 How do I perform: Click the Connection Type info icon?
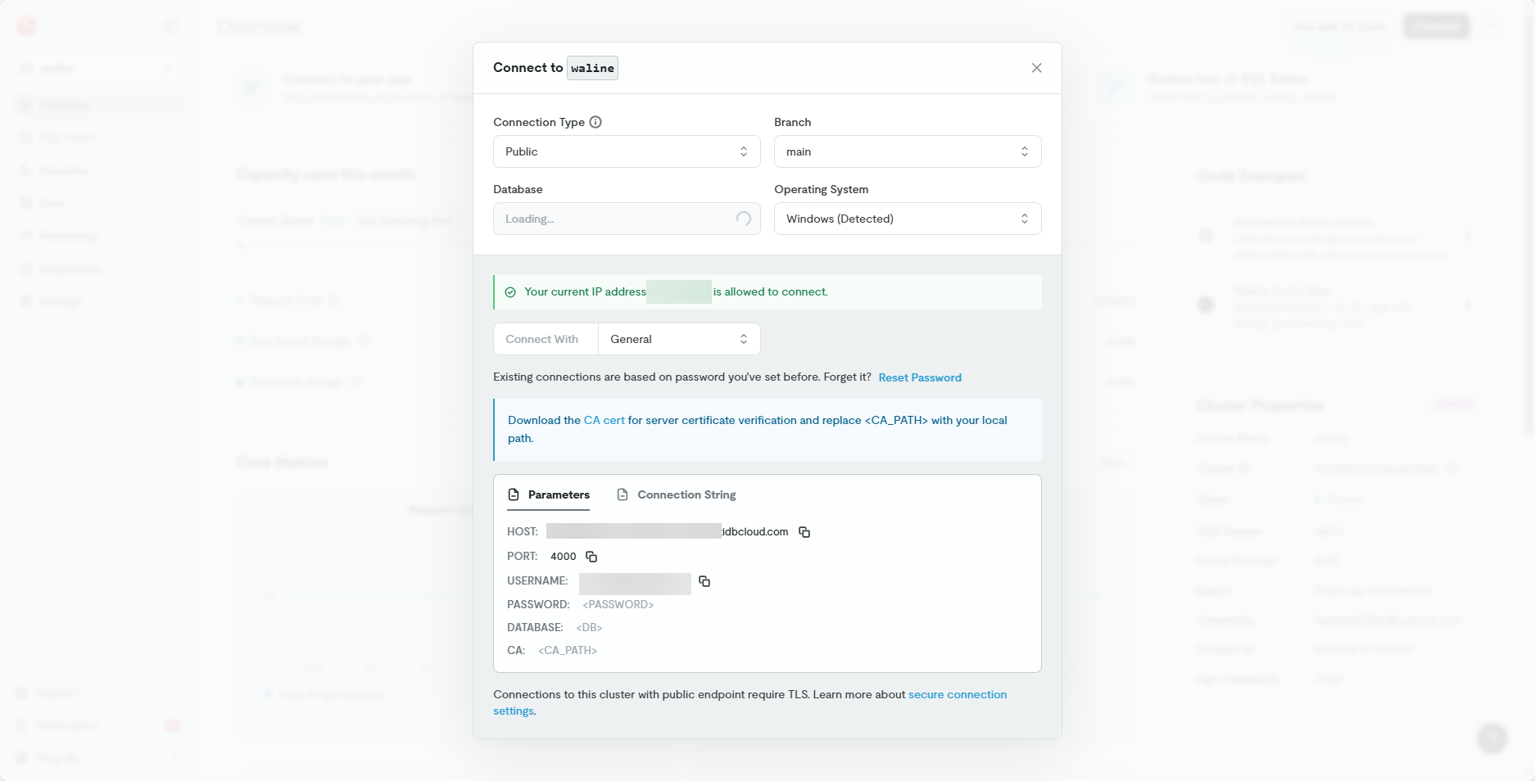595,122
